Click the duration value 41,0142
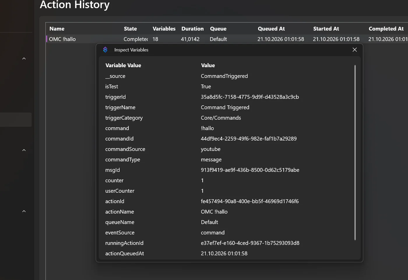The width and height of the screenshot is (408, 280). point(190,39)
